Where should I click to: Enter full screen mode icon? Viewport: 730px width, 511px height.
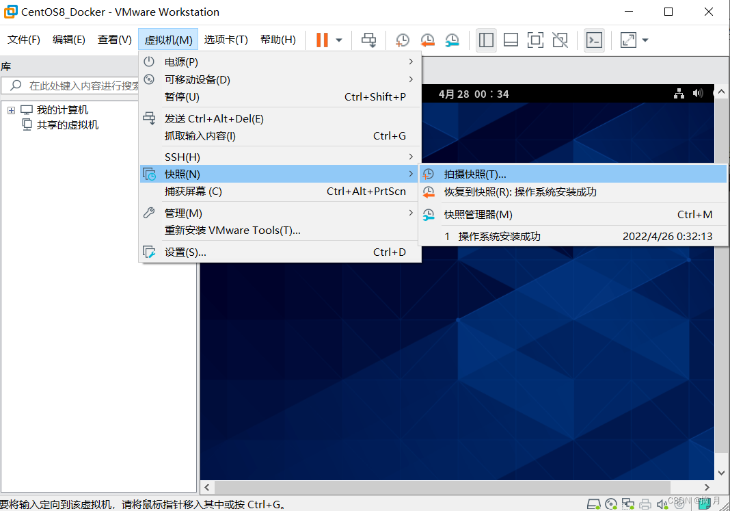click(x=535, y=40)
